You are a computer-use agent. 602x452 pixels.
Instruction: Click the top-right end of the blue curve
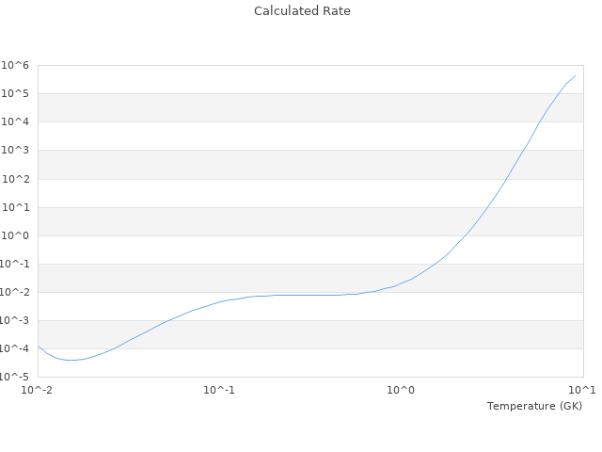coord(575,75)
